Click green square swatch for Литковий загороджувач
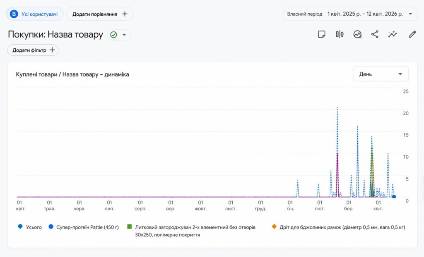 [x=129, y=227]
